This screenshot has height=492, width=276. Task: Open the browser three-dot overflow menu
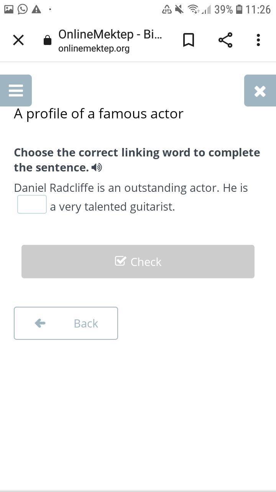(x=258, y=40)
